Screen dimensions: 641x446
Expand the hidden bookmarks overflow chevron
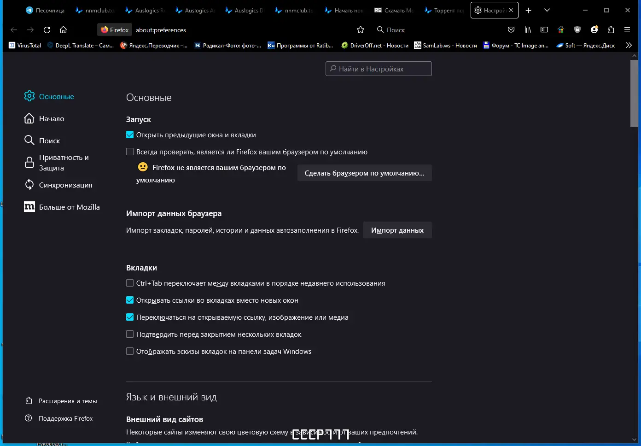pyautogui.click(x=629, y=45)
